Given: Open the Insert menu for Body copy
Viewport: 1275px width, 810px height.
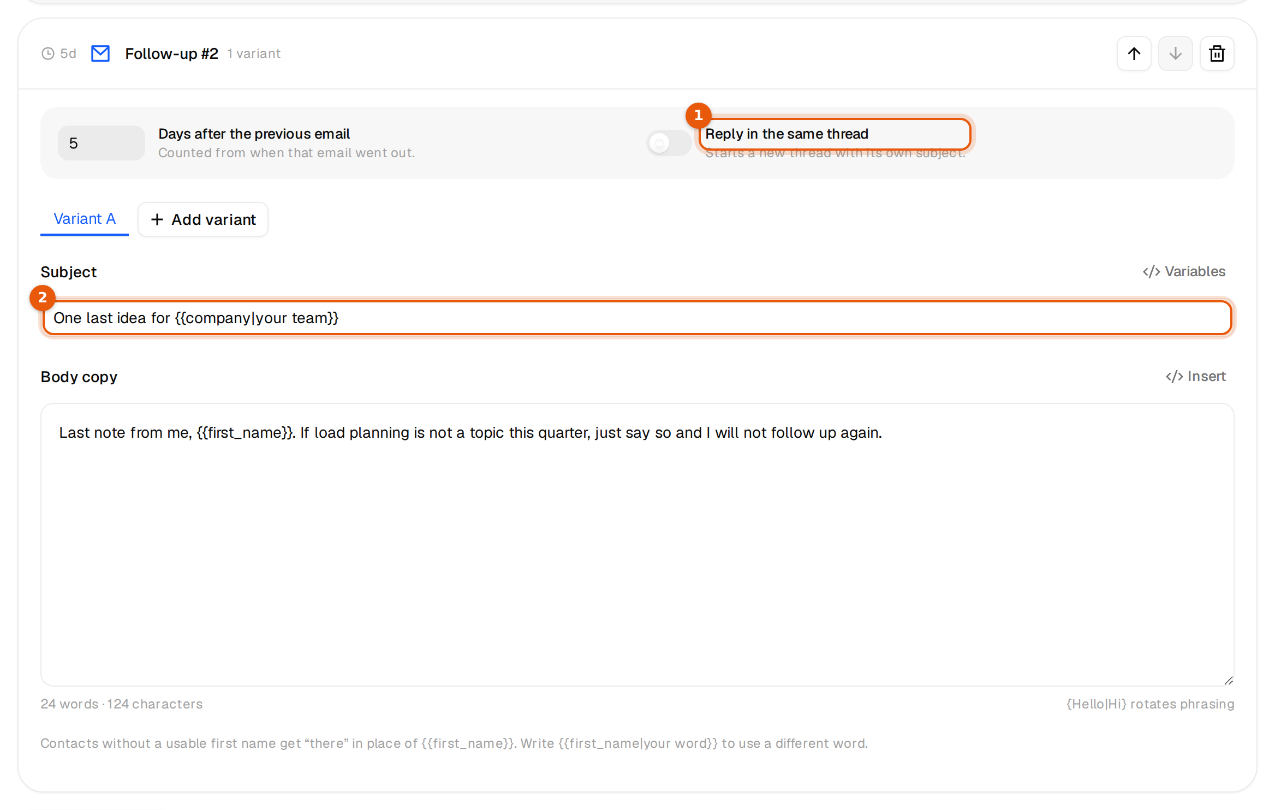Looking at the screenshot, I should pyautogui.click(x=1195, y=376).
